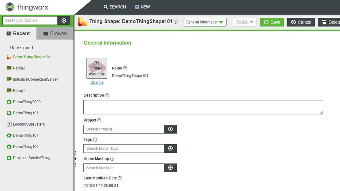
Task: Click the Ramp2 thing icon
Action: (9, 68)
